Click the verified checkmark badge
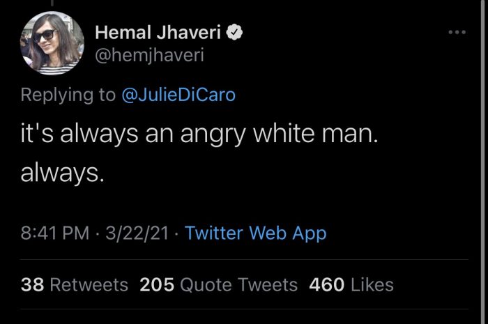The image size is (488, 324). (236, 32)
